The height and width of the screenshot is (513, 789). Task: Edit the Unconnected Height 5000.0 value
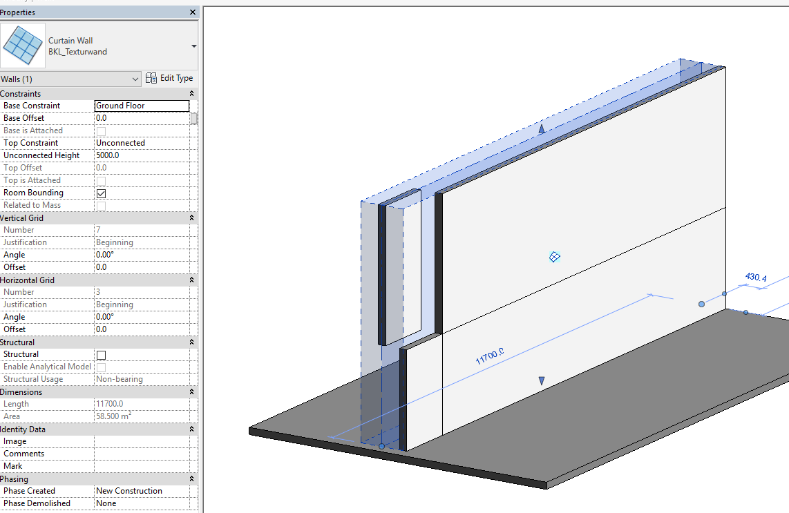[142, 155]
